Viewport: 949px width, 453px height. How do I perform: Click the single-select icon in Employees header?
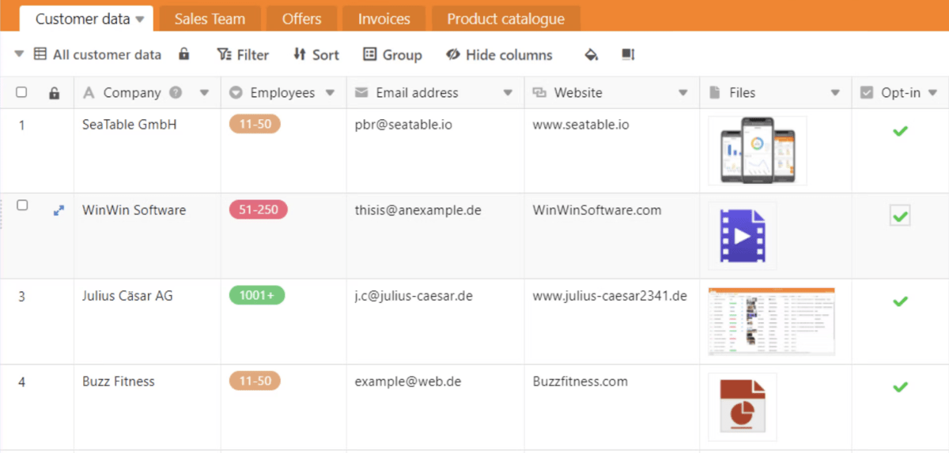click(236, 92)
